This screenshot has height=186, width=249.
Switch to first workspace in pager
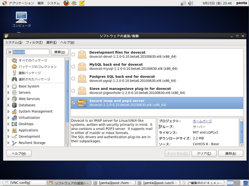click(230, 183)
